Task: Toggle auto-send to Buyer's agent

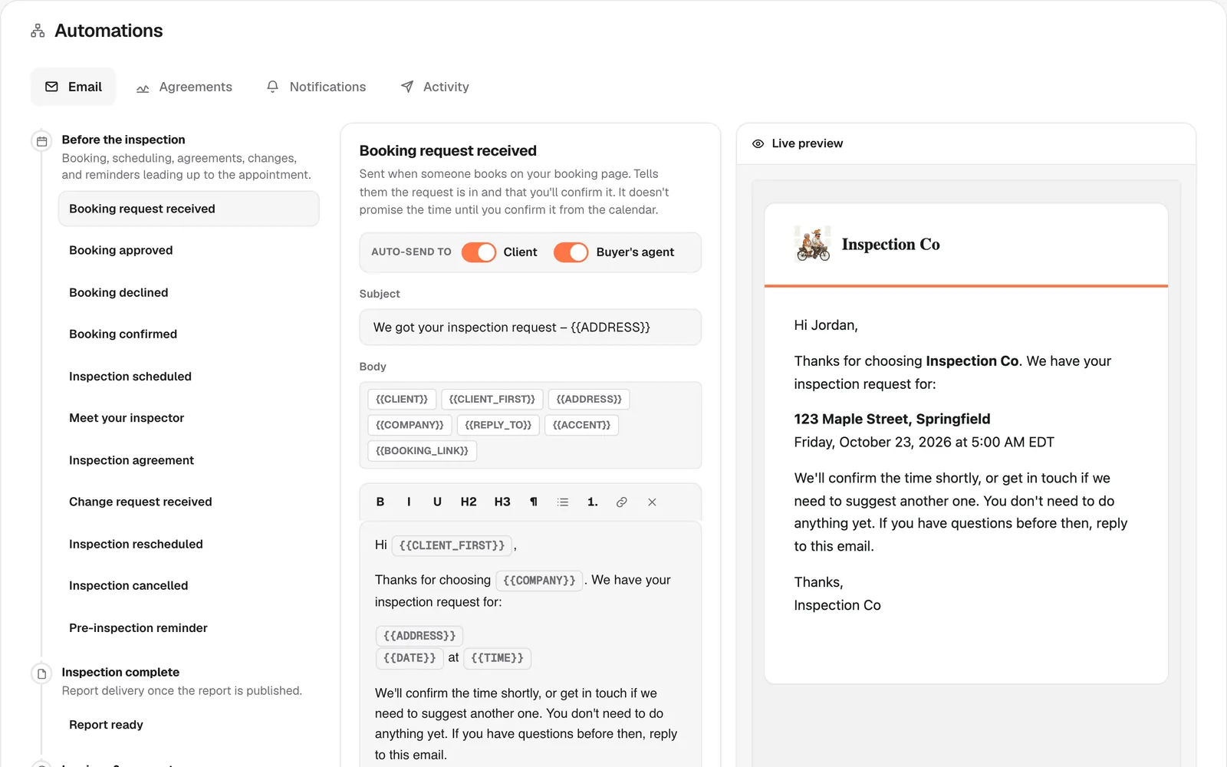Action: pos(571,252)
